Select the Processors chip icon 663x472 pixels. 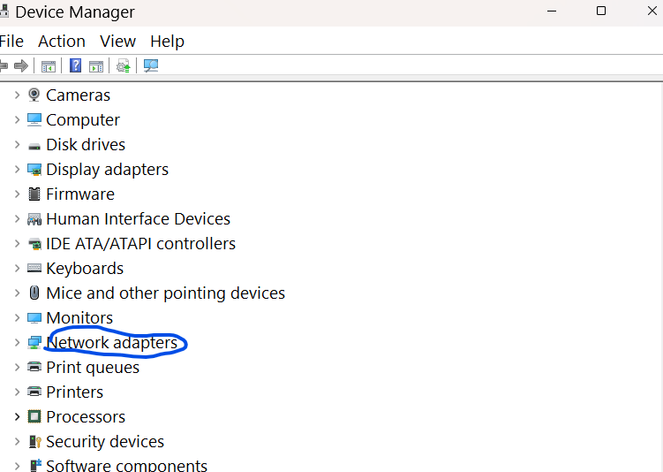34,416
